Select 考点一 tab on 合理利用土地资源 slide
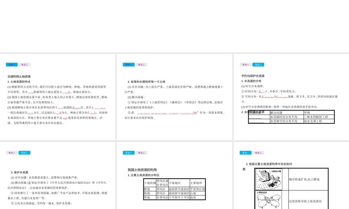The height and width of the screenshot is (209, 349). [x=12, y=65]
